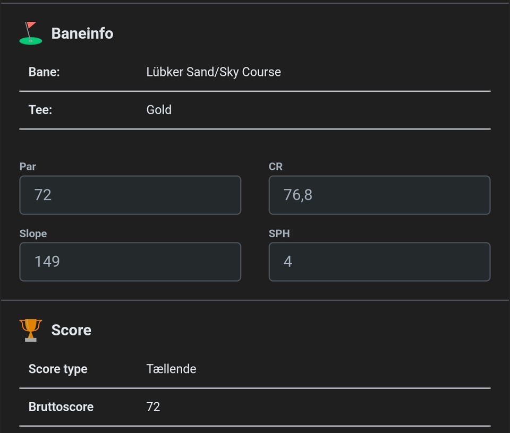Focus the SPH input field
The height and width of the screenshot is (433, 510).
click(379, 262)
